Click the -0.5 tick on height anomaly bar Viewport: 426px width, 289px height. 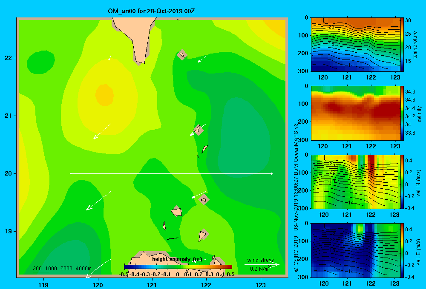124,275
